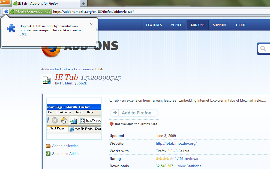Click the plus icon on Add to Firefox
This screenshot has width=270, height=170.
[x=115, y=113]
